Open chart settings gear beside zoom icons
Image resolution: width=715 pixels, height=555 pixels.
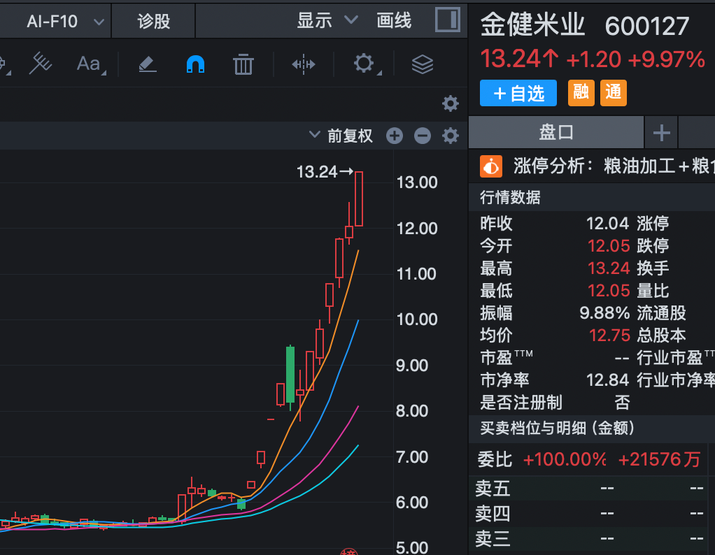[450, 136]
